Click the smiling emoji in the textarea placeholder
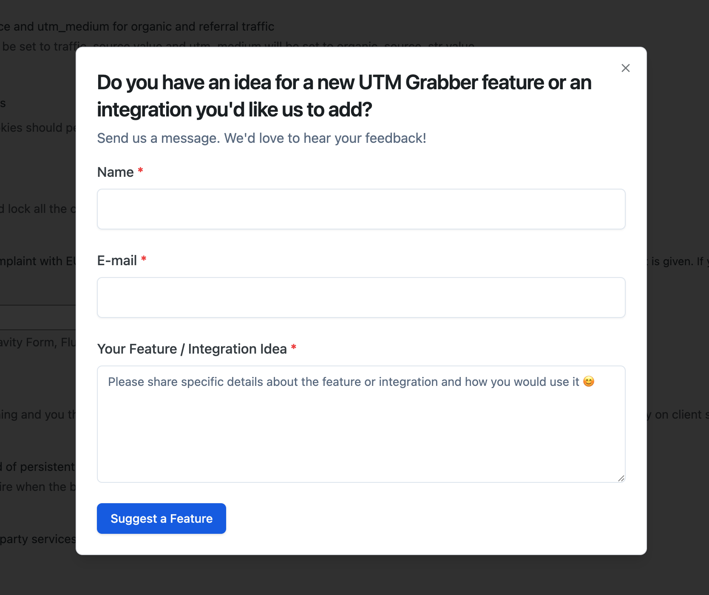The width and height of the screenshot is (709, 595). coord(589,382)
